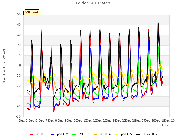The height and width of the screenshot is (140, 187).
Task: Click the Time axis label
Action: (x=165, y=125)
